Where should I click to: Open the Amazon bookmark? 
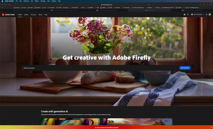(17, 8)
